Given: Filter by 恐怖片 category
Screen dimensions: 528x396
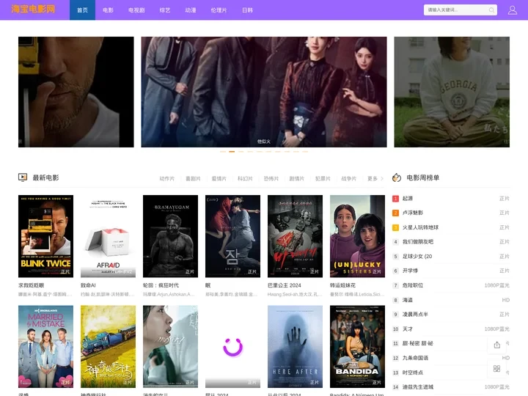Looking at the screenshot, I should [271, 178].
